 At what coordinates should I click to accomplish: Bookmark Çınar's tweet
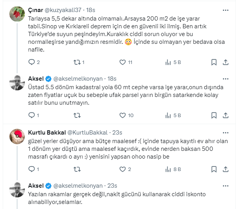click(214, 62)
